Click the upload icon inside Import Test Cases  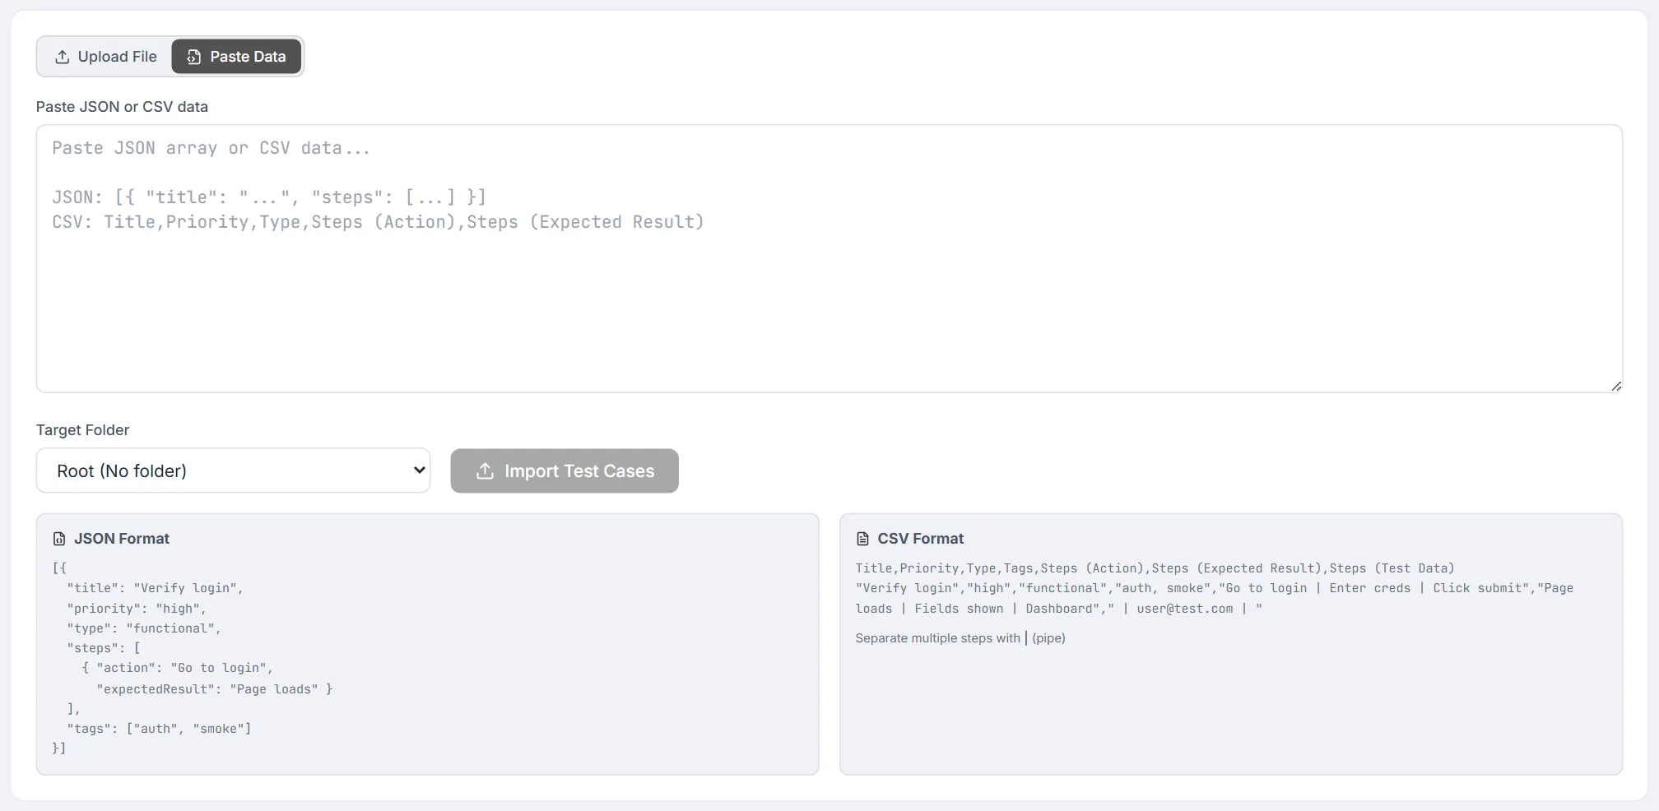coord(486,470)
